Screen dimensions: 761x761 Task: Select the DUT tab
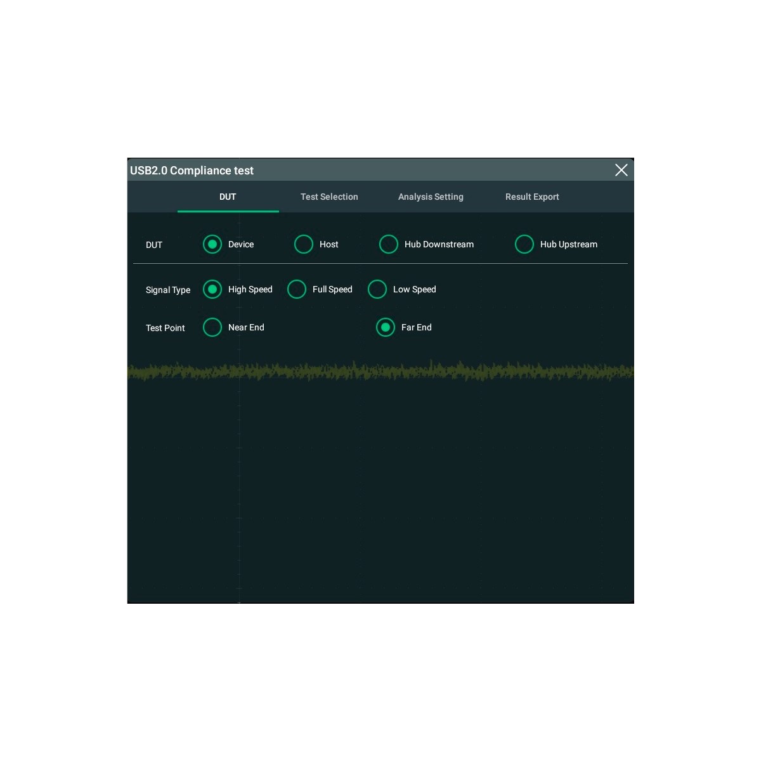tap(228, 197)
